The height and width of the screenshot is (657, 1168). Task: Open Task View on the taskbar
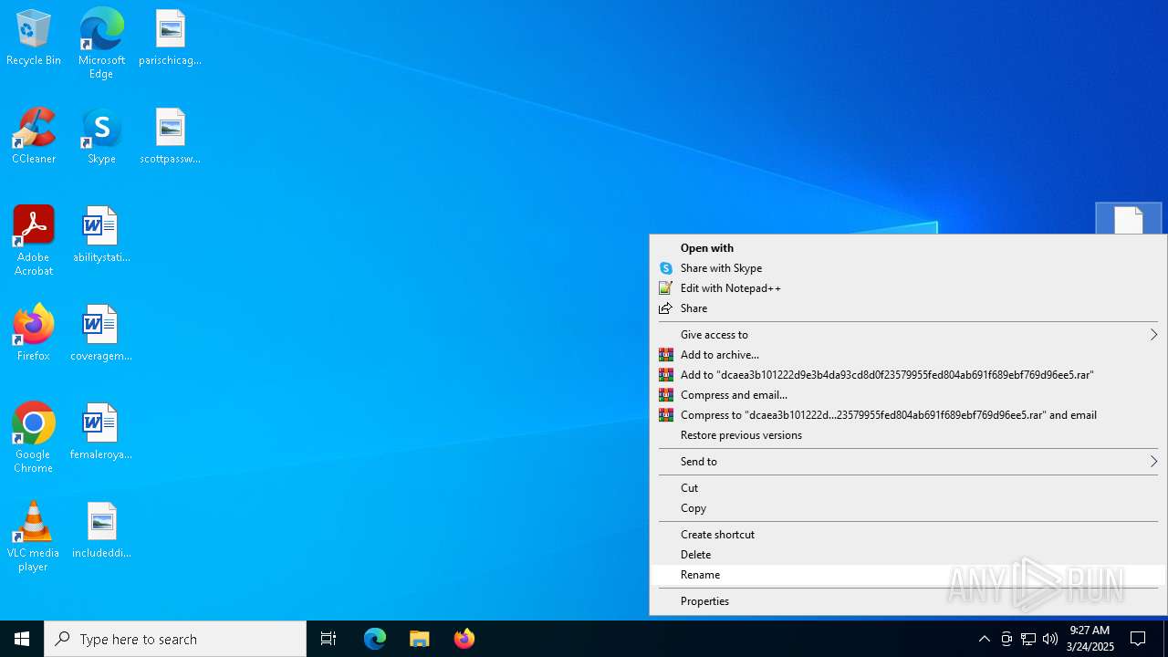(328, 639)
